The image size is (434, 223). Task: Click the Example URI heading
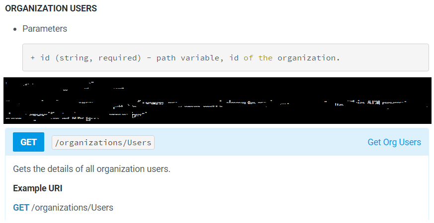point(37,188)
